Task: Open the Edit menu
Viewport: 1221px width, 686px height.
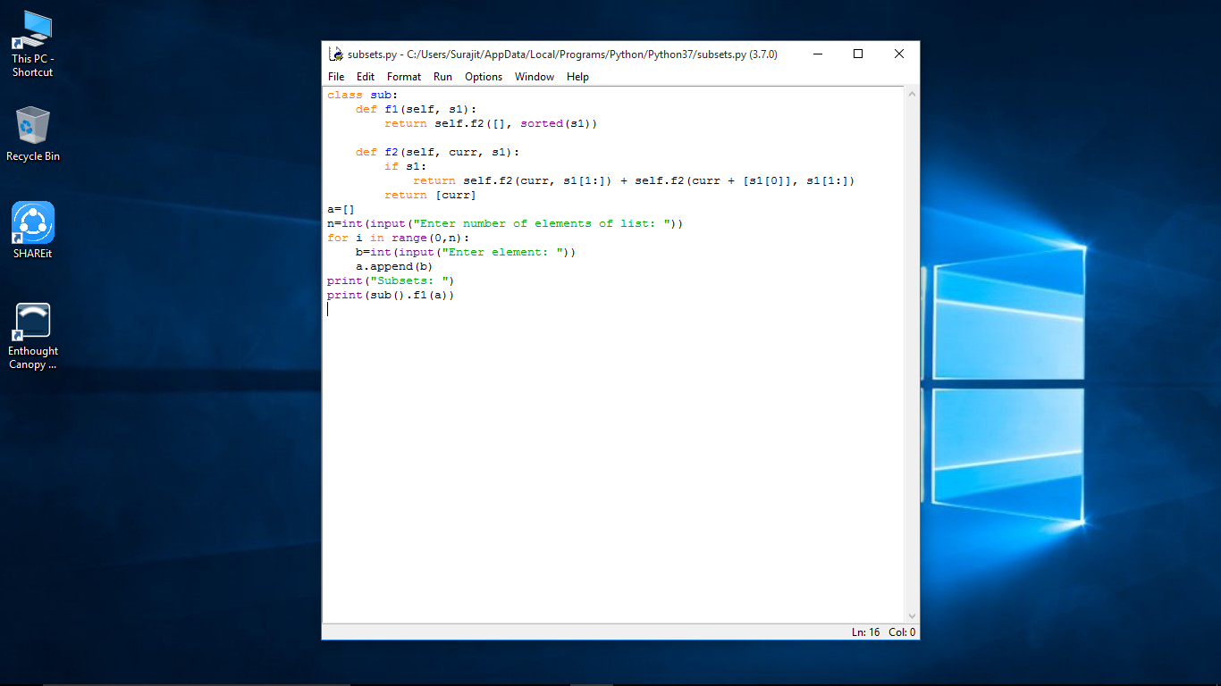Action: click(x=365, y=77)
